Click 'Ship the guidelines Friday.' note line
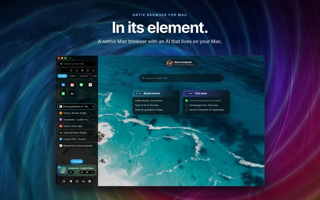This screenshot has width=320, height=200. point(149,110)
